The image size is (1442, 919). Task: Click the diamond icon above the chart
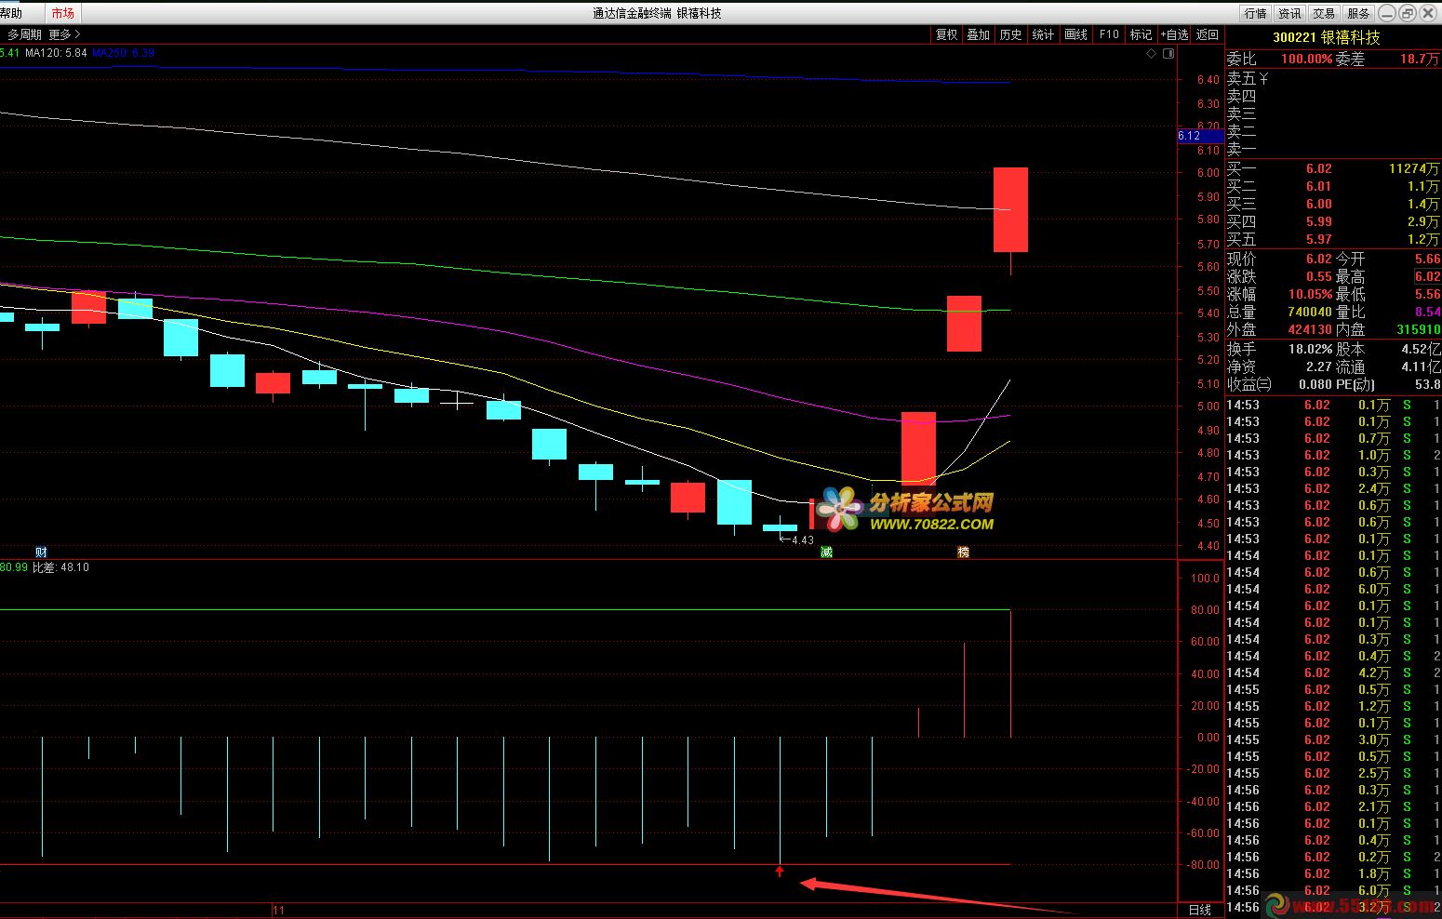point(1151,53)
